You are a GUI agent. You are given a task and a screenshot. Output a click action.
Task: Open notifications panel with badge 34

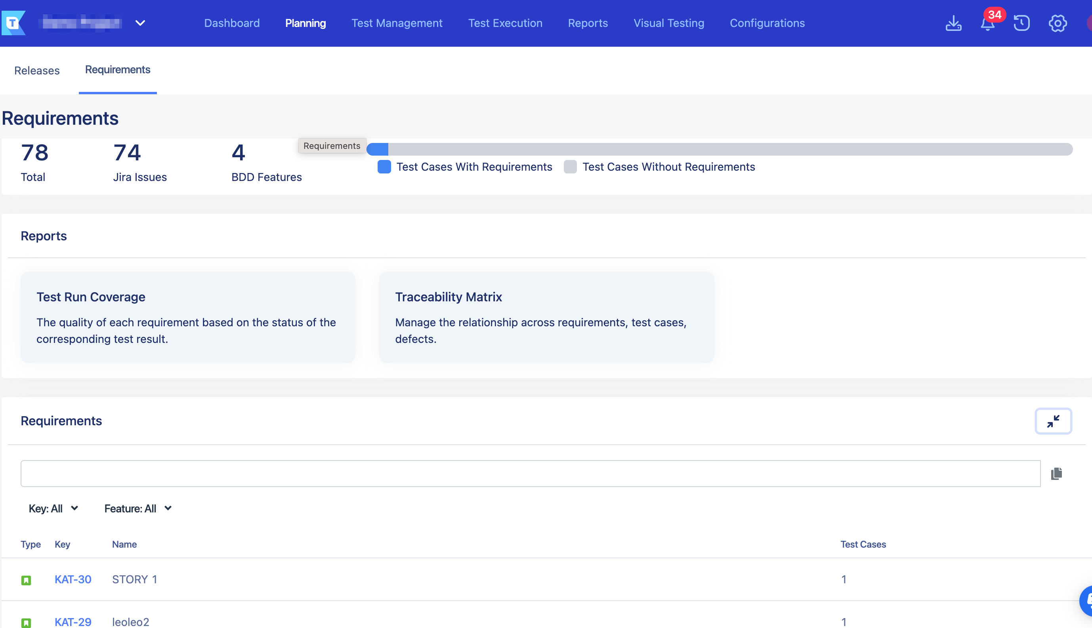989,23
